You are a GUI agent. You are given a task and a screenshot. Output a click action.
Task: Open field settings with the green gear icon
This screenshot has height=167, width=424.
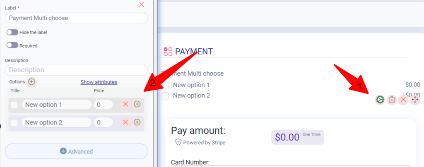pos(380,100)
